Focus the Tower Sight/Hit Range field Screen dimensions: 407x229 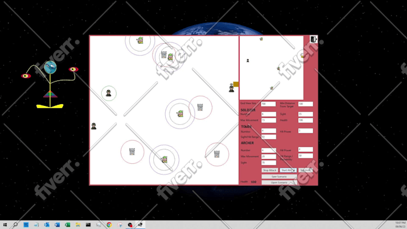point(268,137)
